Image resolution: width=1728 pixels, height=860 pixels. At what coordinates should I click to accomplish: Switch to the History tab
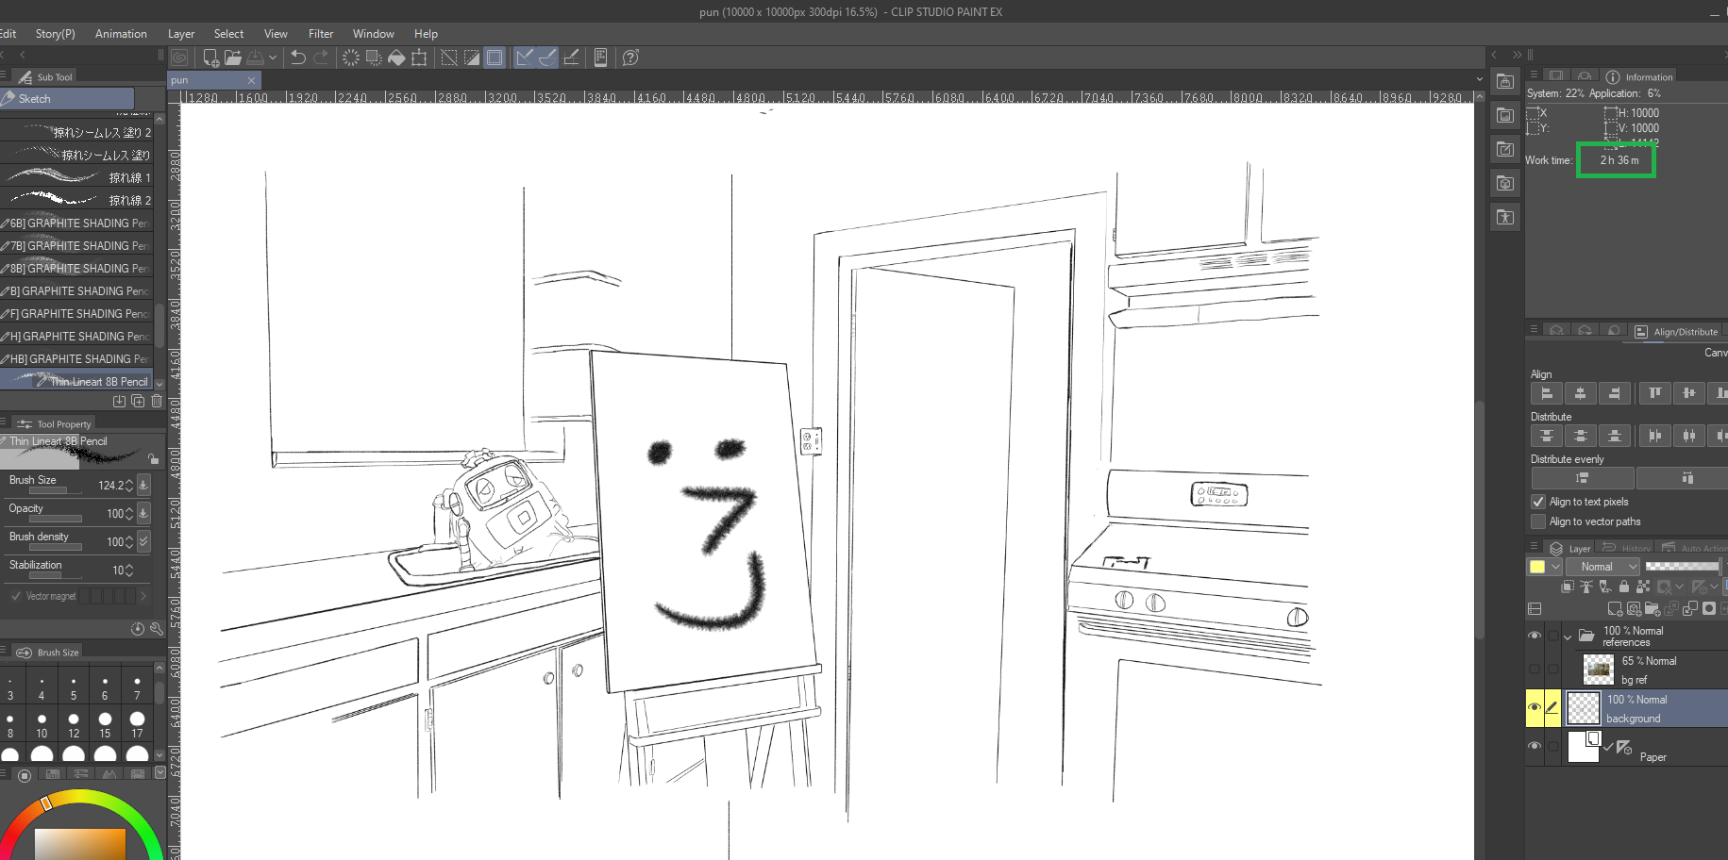pyautogui.click(x=1627, y=548)
